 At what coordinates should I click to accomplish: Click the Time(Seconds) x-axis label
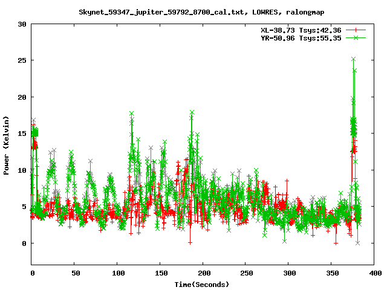click(x=202, y=285)
